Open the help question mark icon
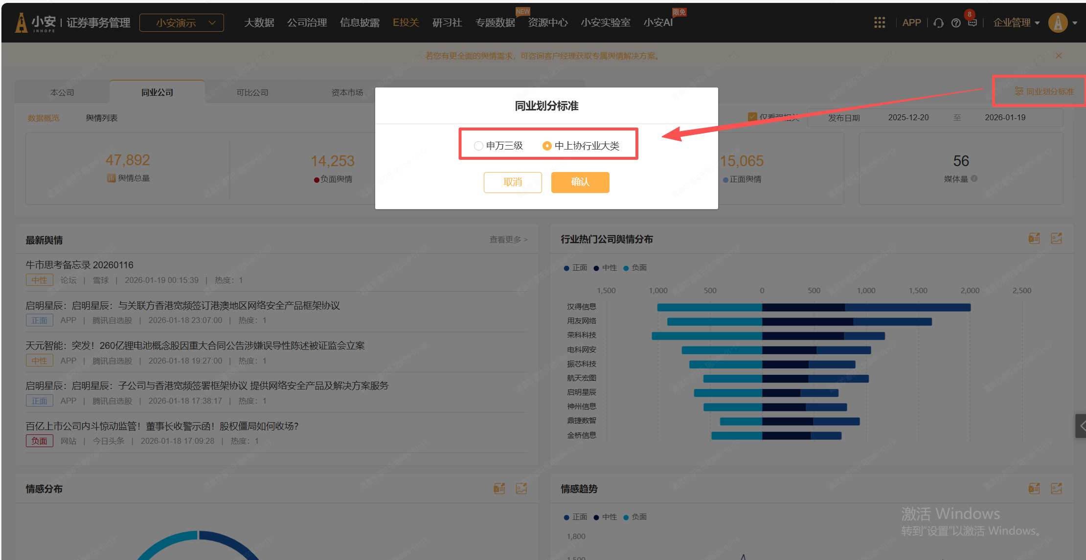Viewport: 1086px width, 560px height. tap(955, 23)
